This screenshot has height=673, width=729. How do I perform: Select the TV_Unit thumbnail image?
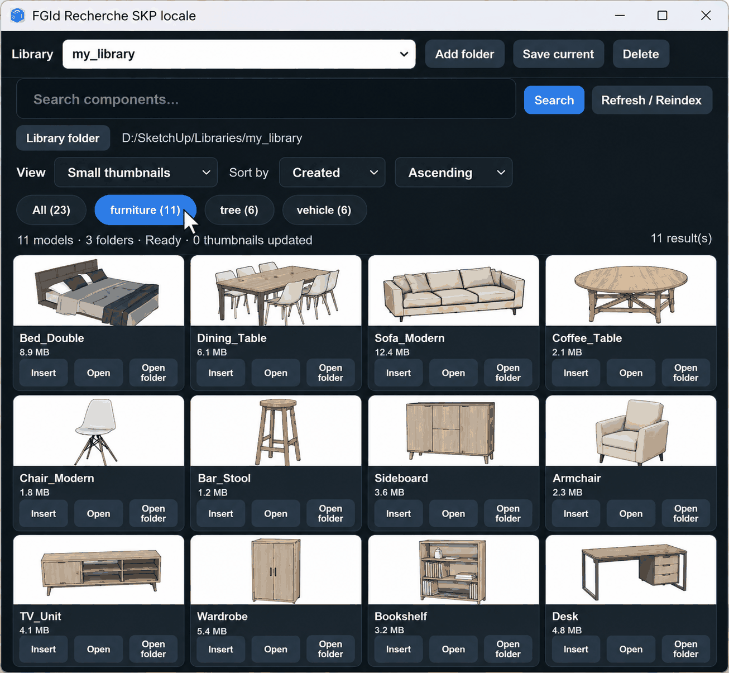click(x=99, y=570)
